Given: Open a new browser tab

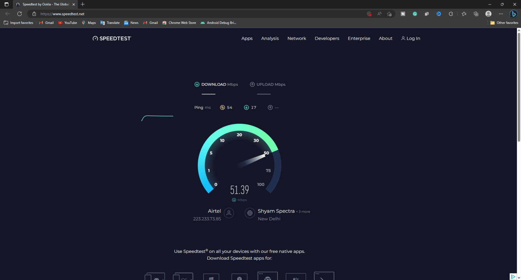Looking at the screenshot, I should point(83,4).
